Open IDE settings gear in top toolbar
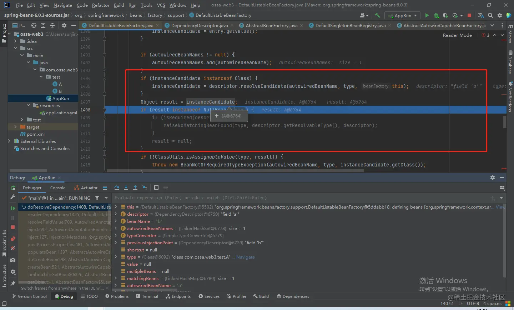The height and width of the screenshot is (310, 514). pyautogui.click(x=500, y=15)
